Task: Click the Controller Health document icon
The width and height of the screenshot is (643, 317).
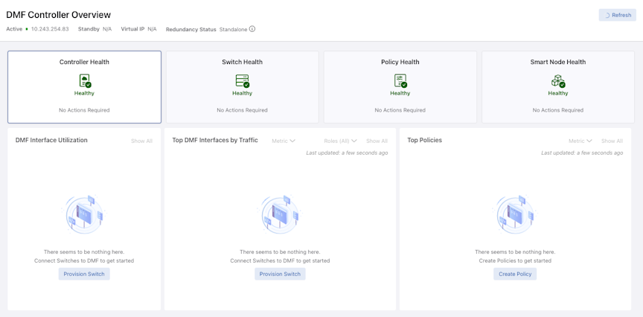Action: tap(85, 81)
